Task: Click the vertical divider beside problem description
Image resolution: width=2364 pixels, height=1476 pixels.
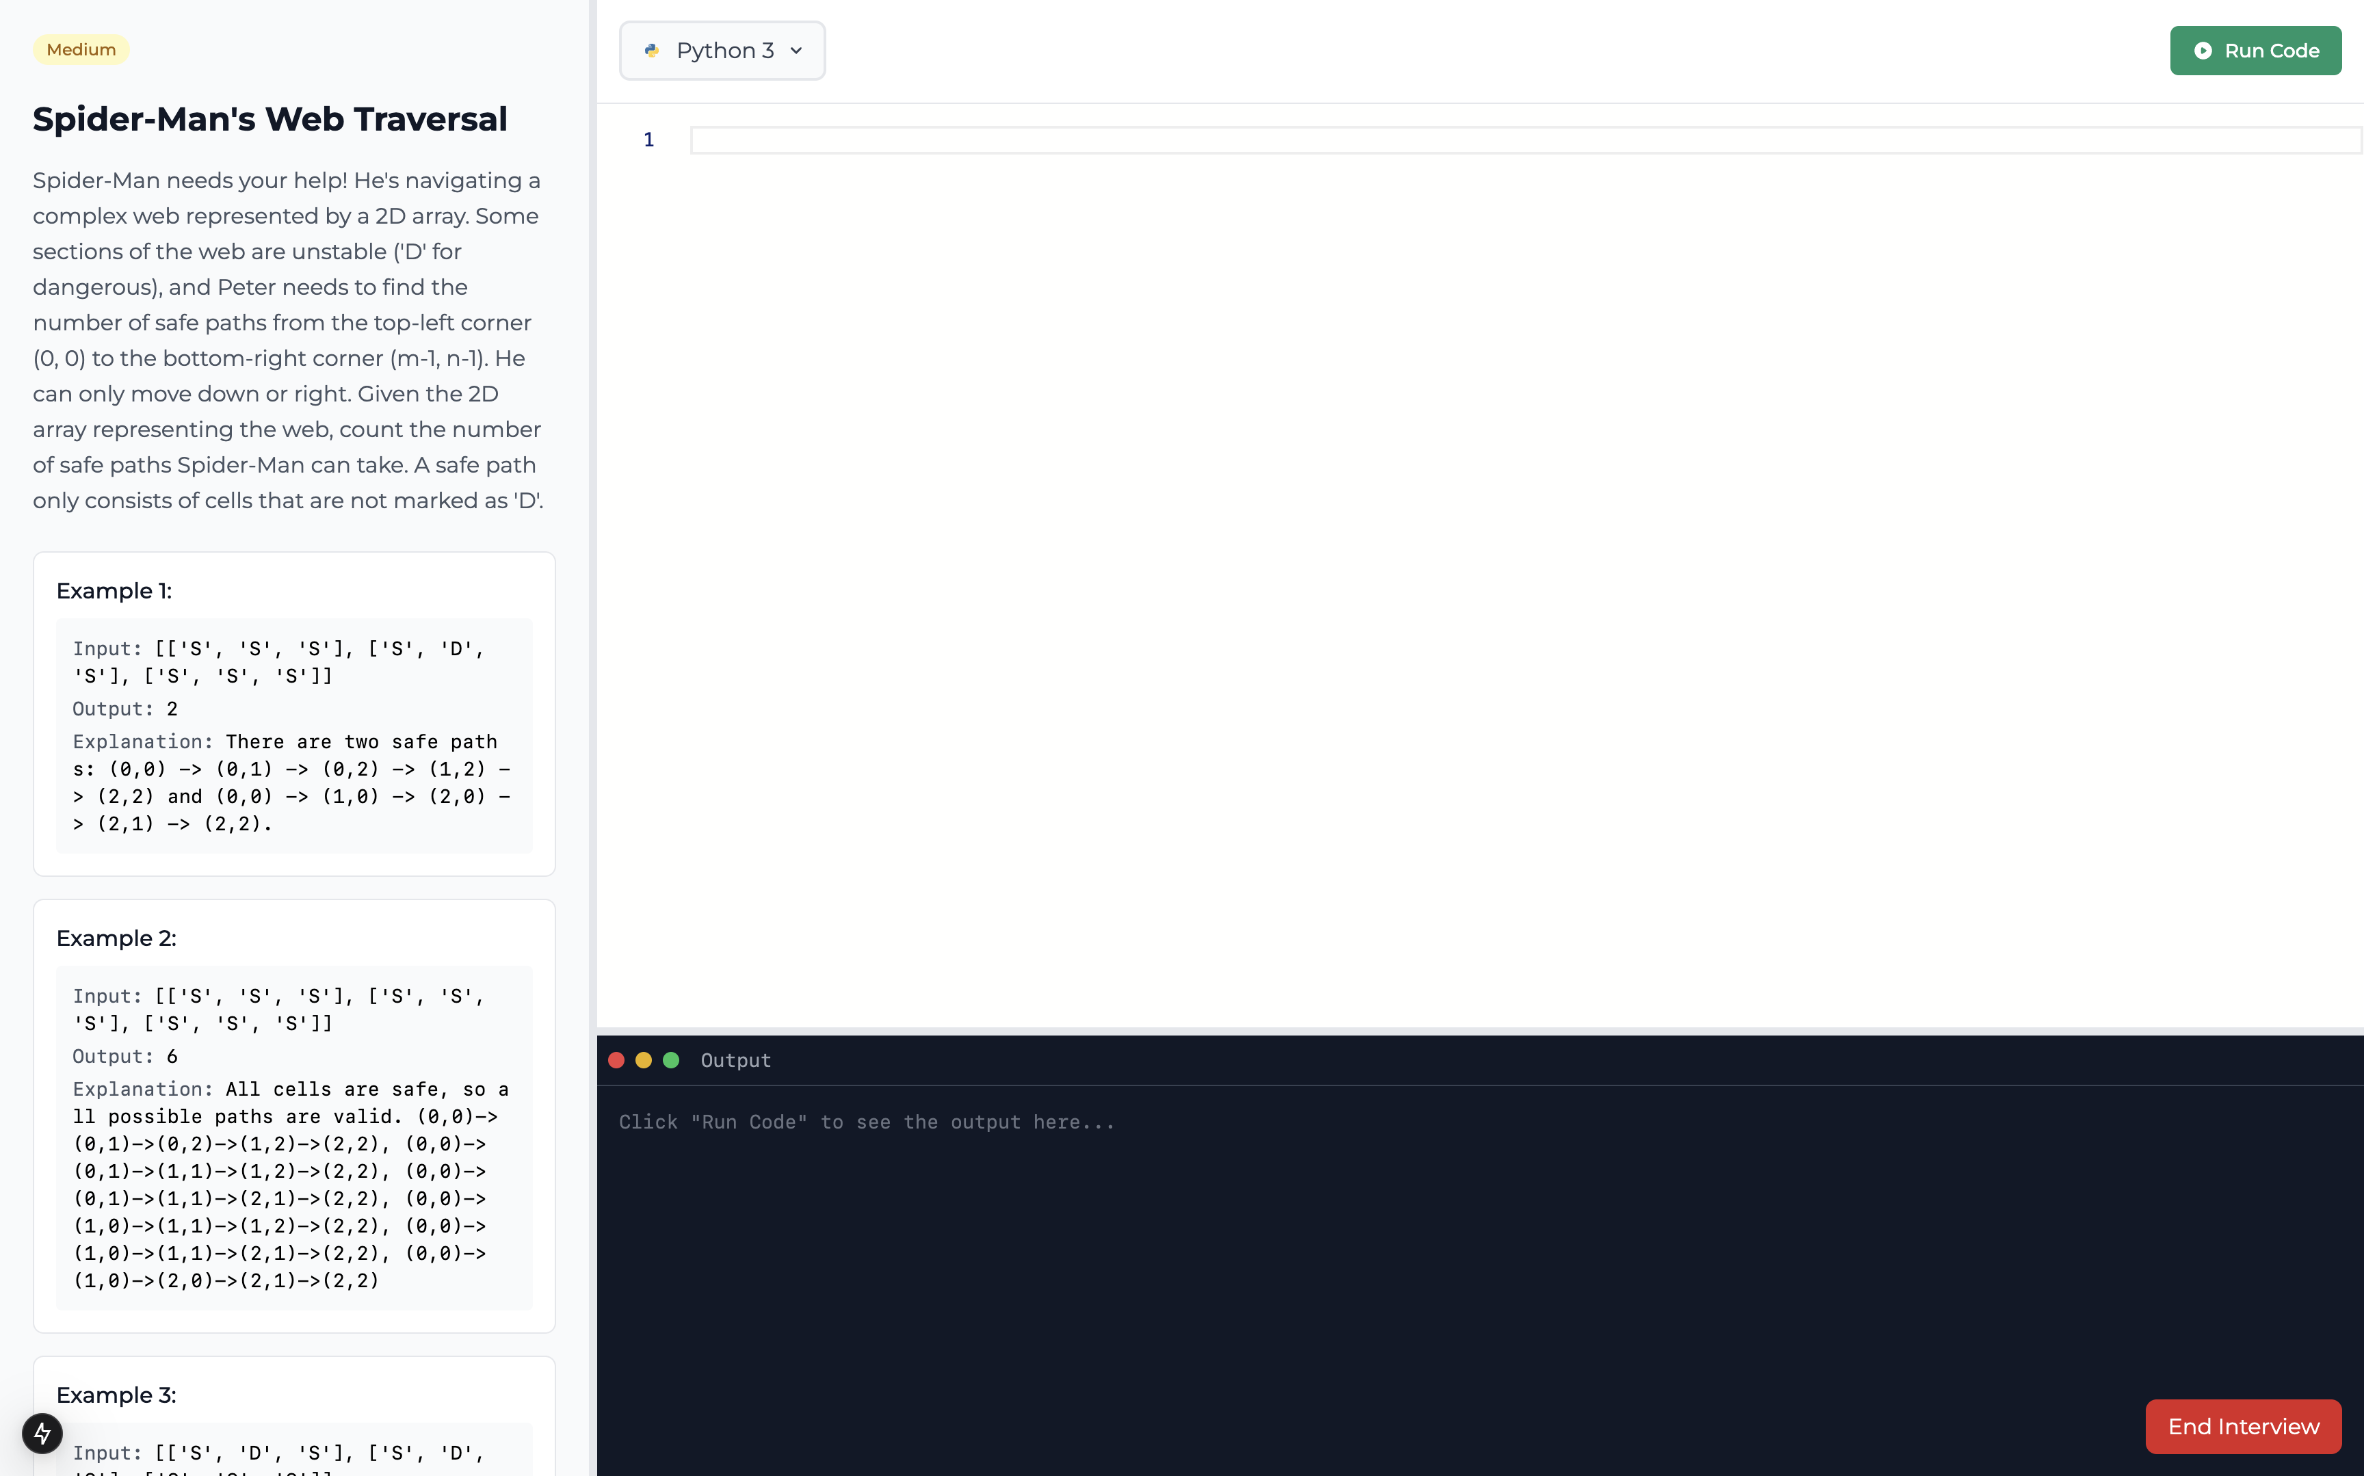Action: (592, 738)
